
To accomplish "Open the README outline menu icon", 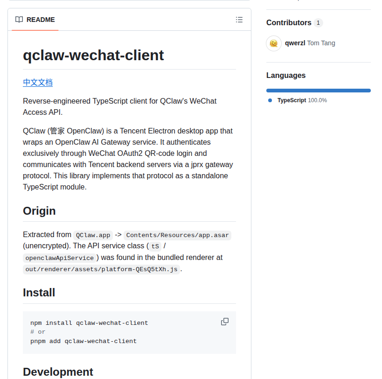I will 239,20.
